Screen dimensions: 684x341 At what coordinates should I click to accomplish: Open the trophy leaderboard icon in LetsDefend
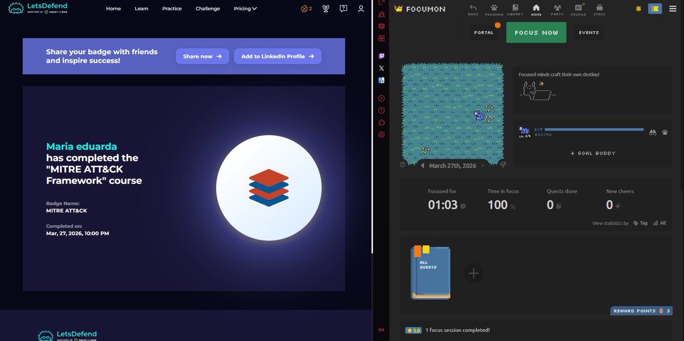click(x=325, y=9)
